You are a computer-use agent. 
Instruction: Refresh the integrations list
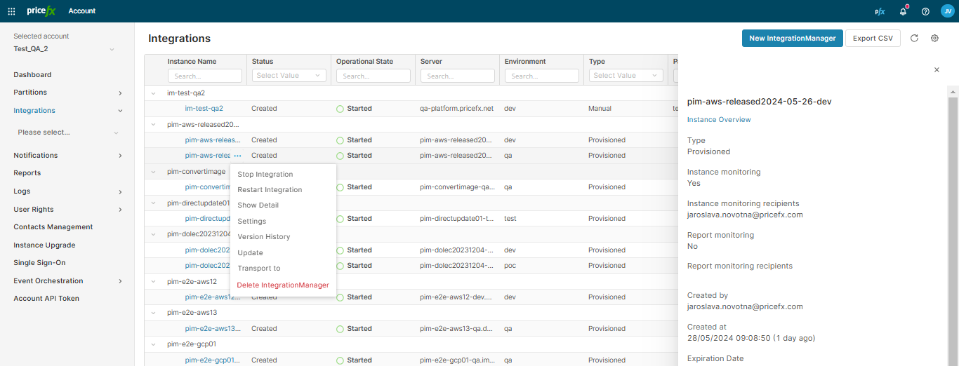(914, 39)
